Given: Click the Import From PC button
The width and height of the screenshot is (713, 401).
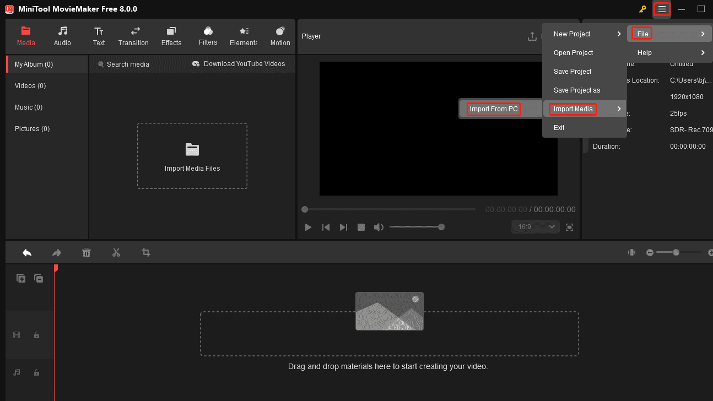Looking at the screenshot, I should (493, 109).
